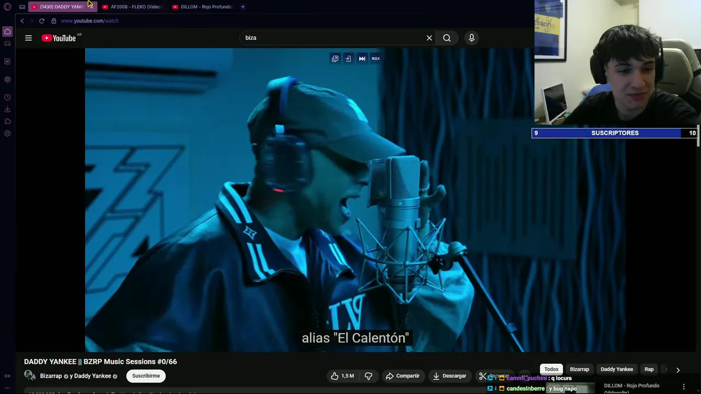The image size is (701, 394).
Task: Like the video (1,5 M)
Action: click(x=342, y=376)
